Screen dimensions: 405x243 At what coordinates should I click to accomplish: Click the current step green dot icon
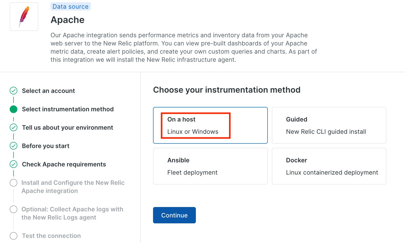click(x=14, y=109)
